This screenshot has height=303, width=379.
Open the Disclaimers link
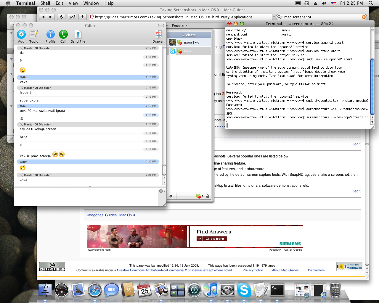pos(316,270)
